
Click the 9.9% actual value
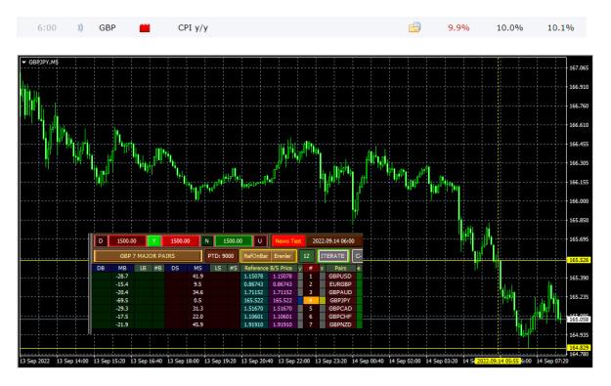(458, 27)
